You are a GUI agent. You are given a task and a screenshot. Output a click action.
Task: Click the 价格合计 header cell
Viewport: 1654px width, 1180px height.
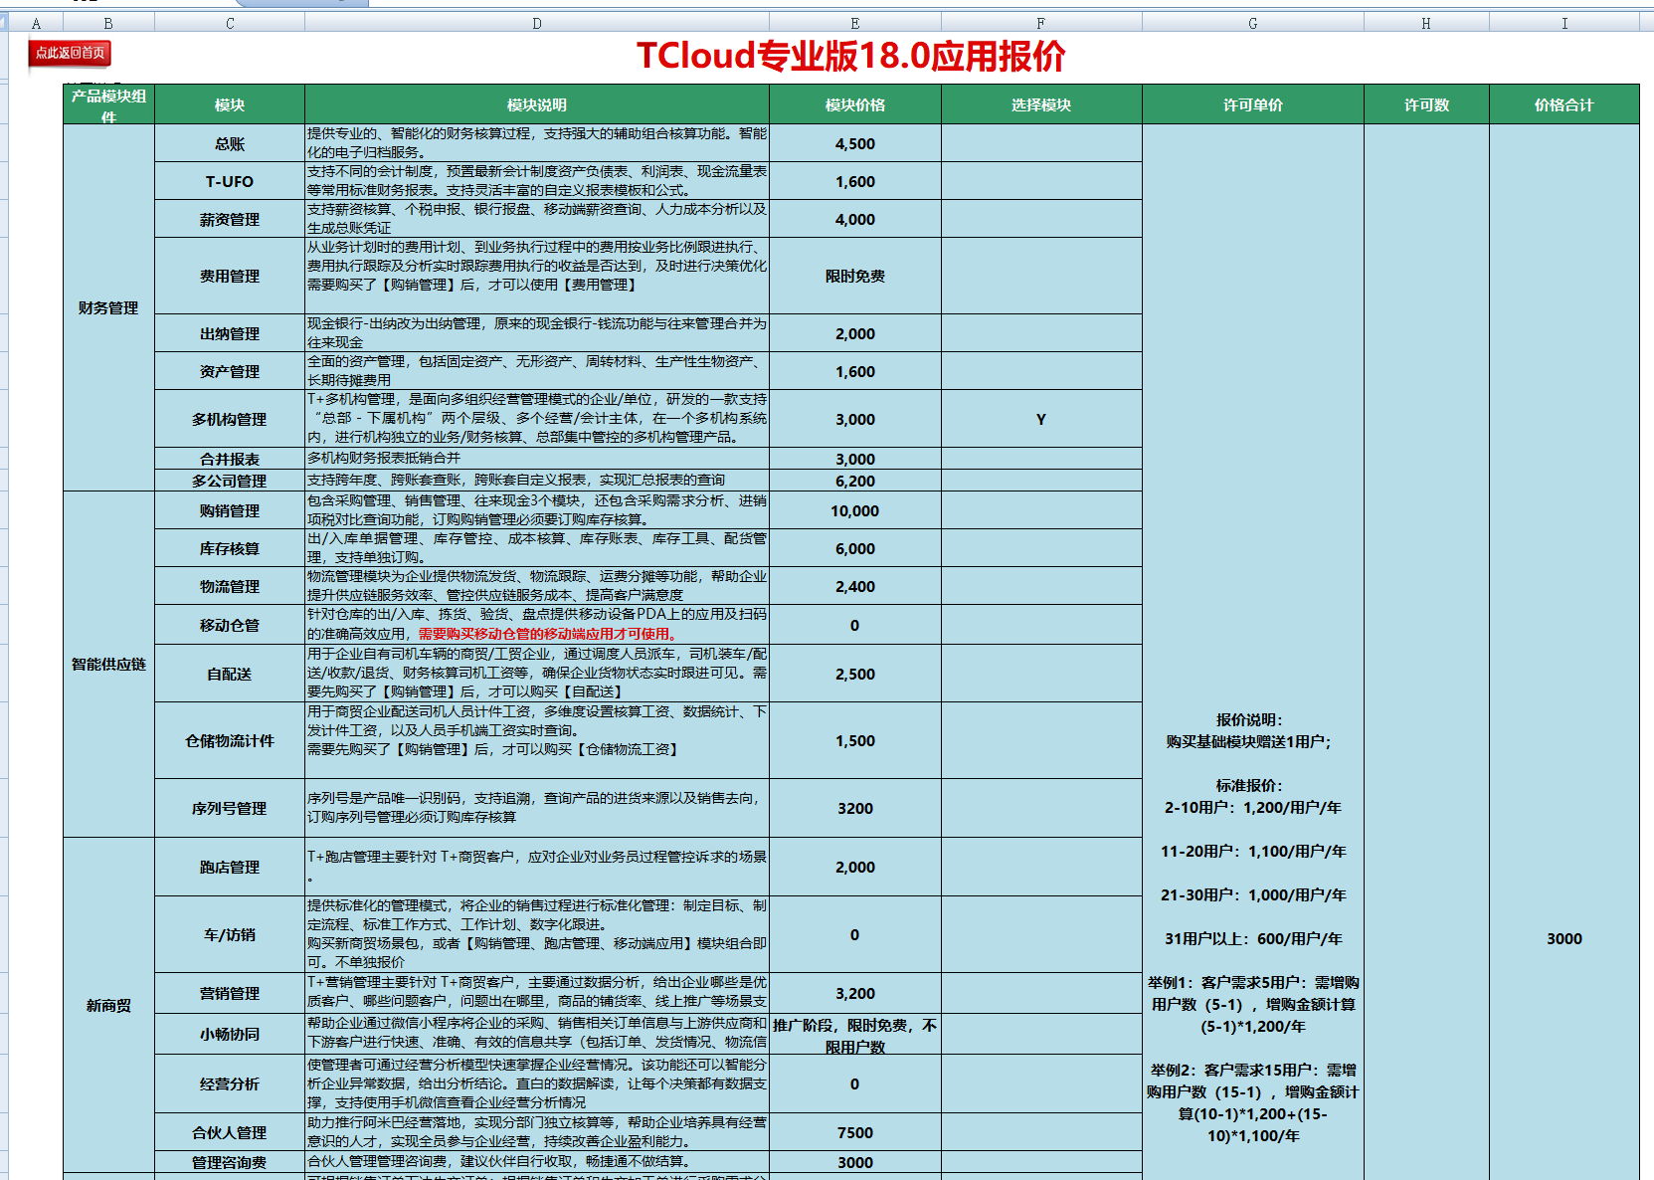point(1563,104)
